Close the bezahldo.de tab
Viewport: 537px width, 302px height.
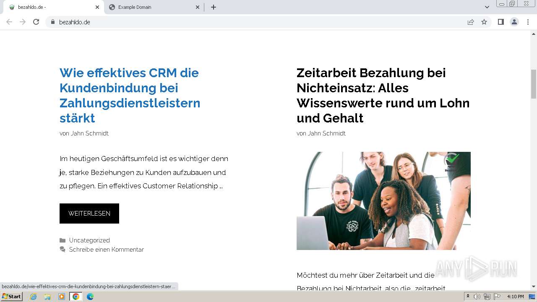[x=97, y=7]
